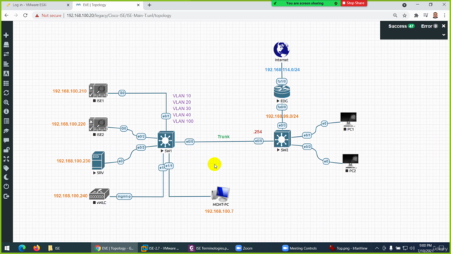
Task: Close the notifications panel
Action: pos(443,26)
